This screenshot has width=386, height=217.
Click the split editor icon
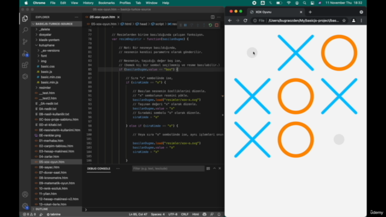212,17
